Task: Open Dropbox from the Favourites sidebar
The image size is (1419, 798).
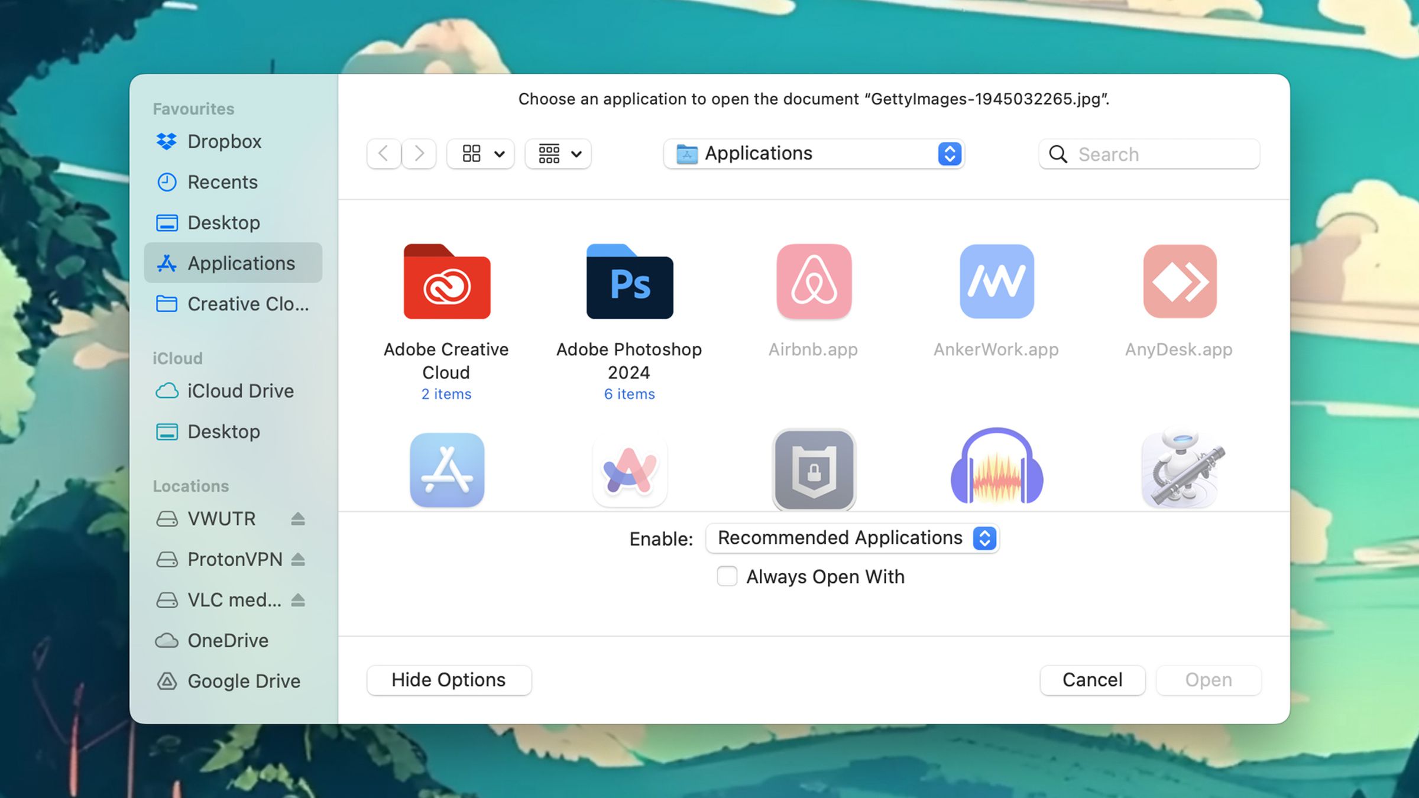Action: 225,141
